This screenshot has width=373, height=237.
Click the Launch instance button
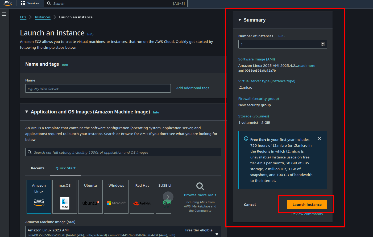pyautogui.click(x=307, y=205)
